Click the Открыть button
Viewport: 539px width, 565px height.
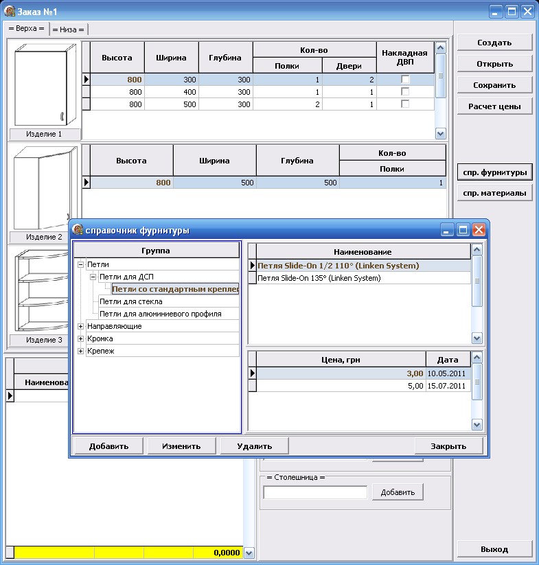click(x=494, y=64)
